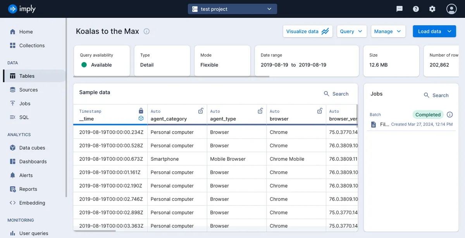
Task: Click the User queries chart icon
Action: click(13, 233)
